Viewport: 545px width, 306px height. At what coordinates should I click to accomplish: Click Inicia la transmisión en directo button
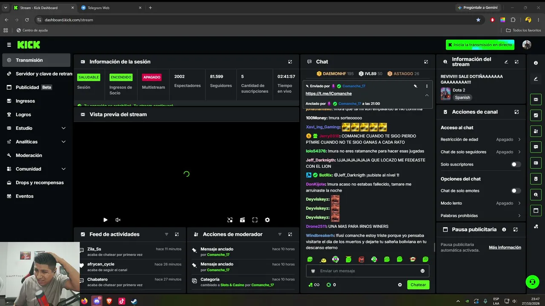(x=480, y=45)
